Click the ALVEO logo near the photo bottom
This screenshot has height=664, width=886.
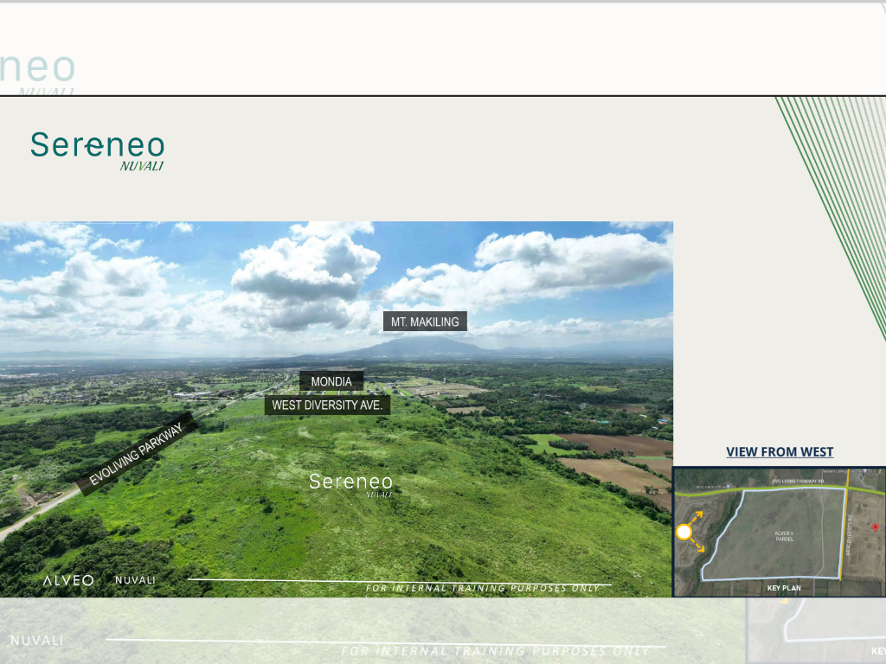pyautogui.click(x=69, y=581)
